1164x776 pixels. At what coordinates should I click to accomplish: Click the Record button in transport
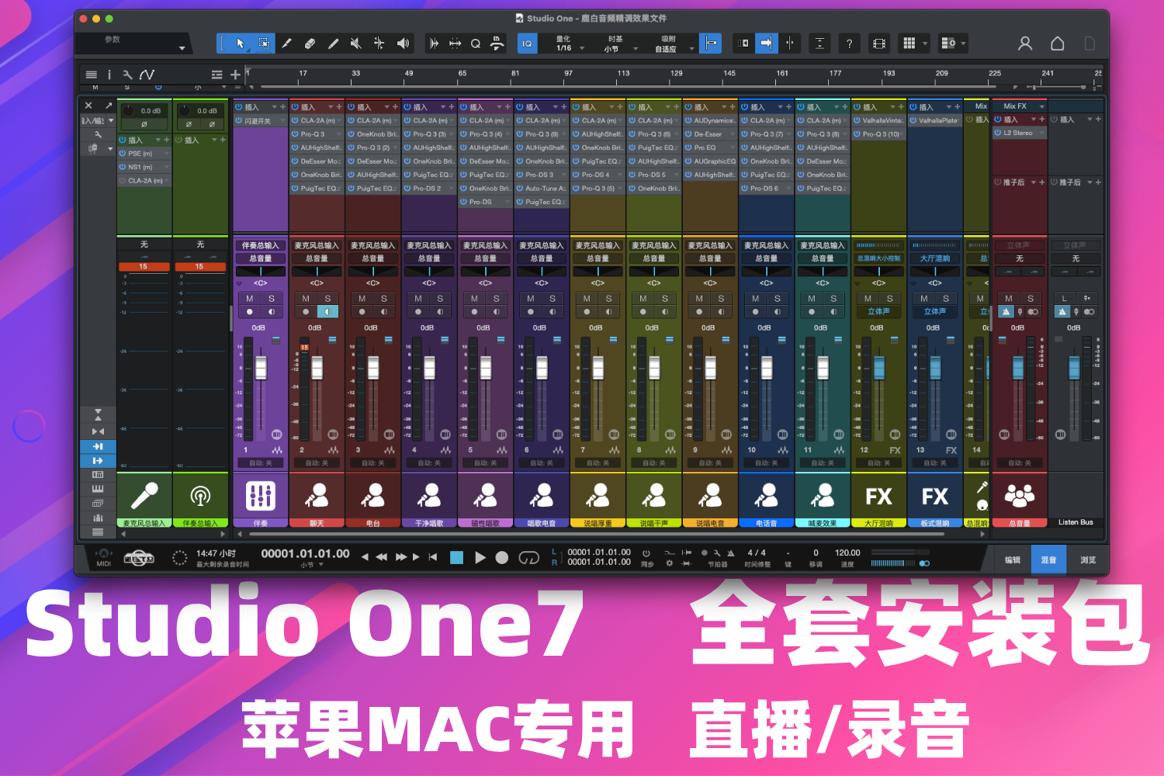502,557
